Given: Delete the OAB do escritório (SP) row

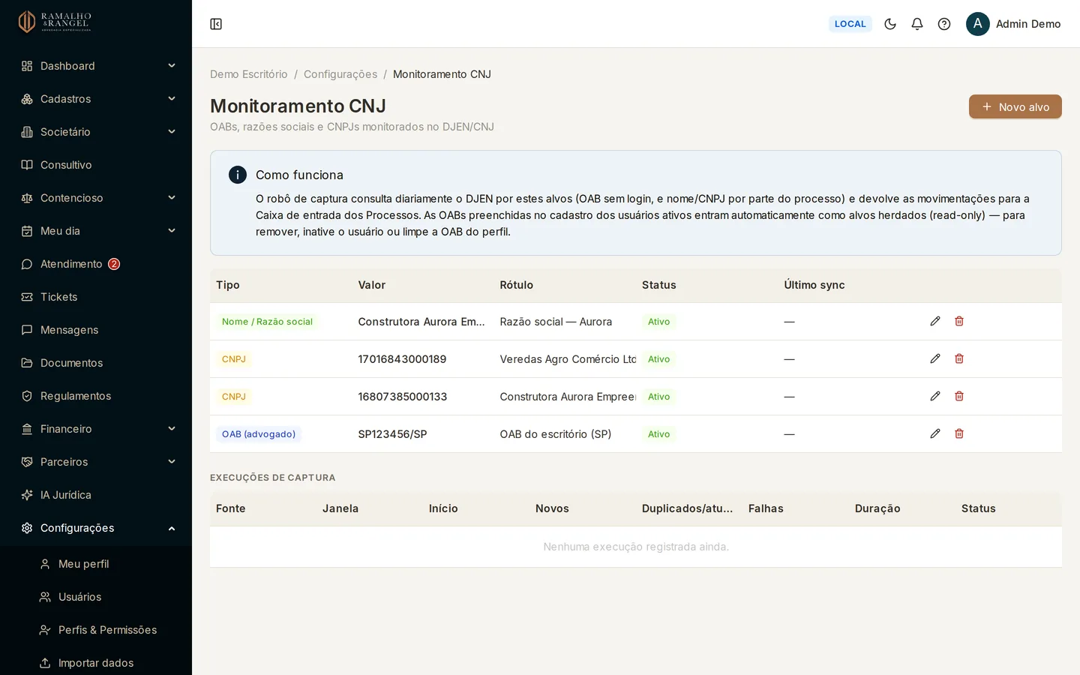Looking at the screenshot, I should pos(959,433).
